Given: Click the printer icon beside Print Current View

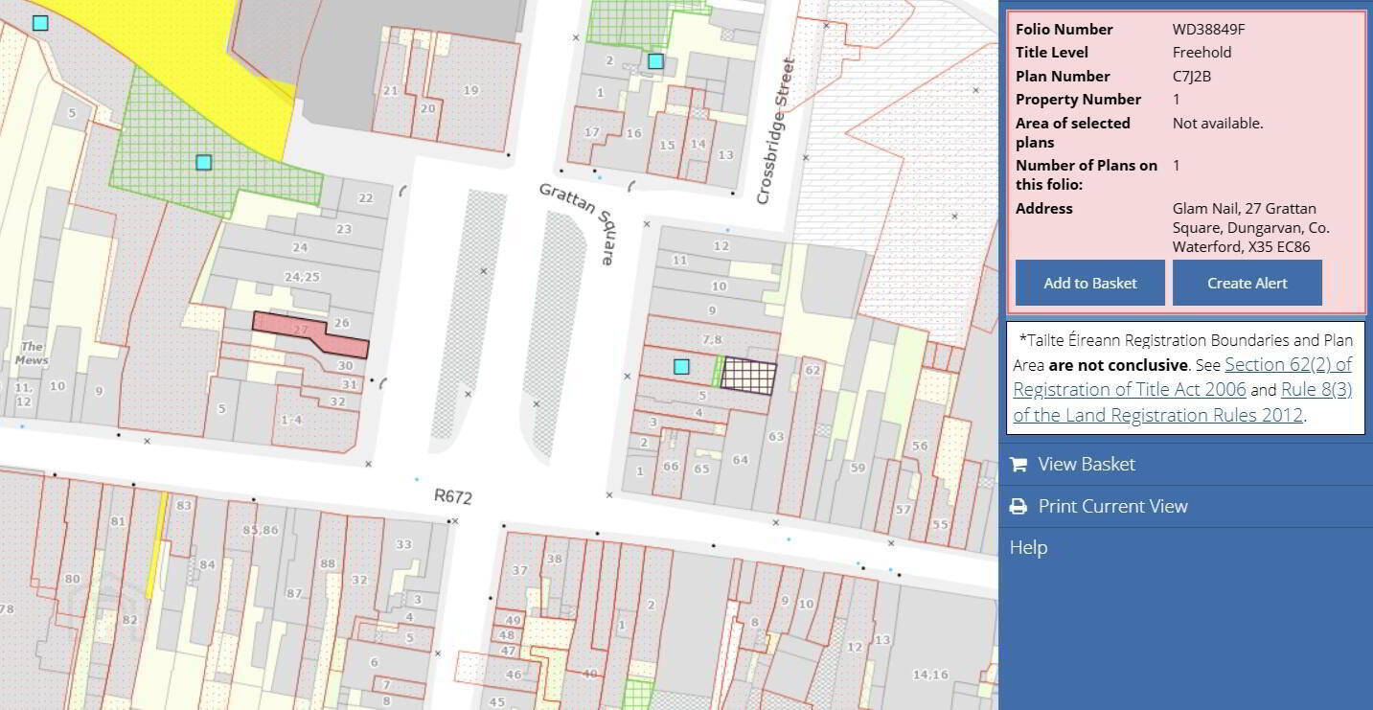Looking at the screenshot, I should [x=1018, y=506].
